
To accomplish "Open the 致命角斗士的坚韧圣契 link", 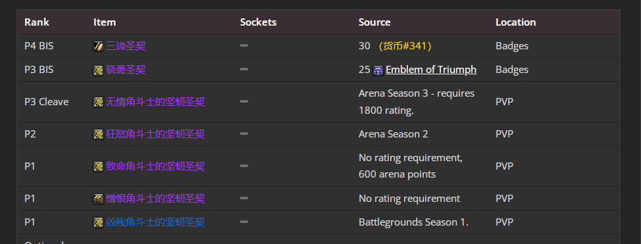I will 155,166.
